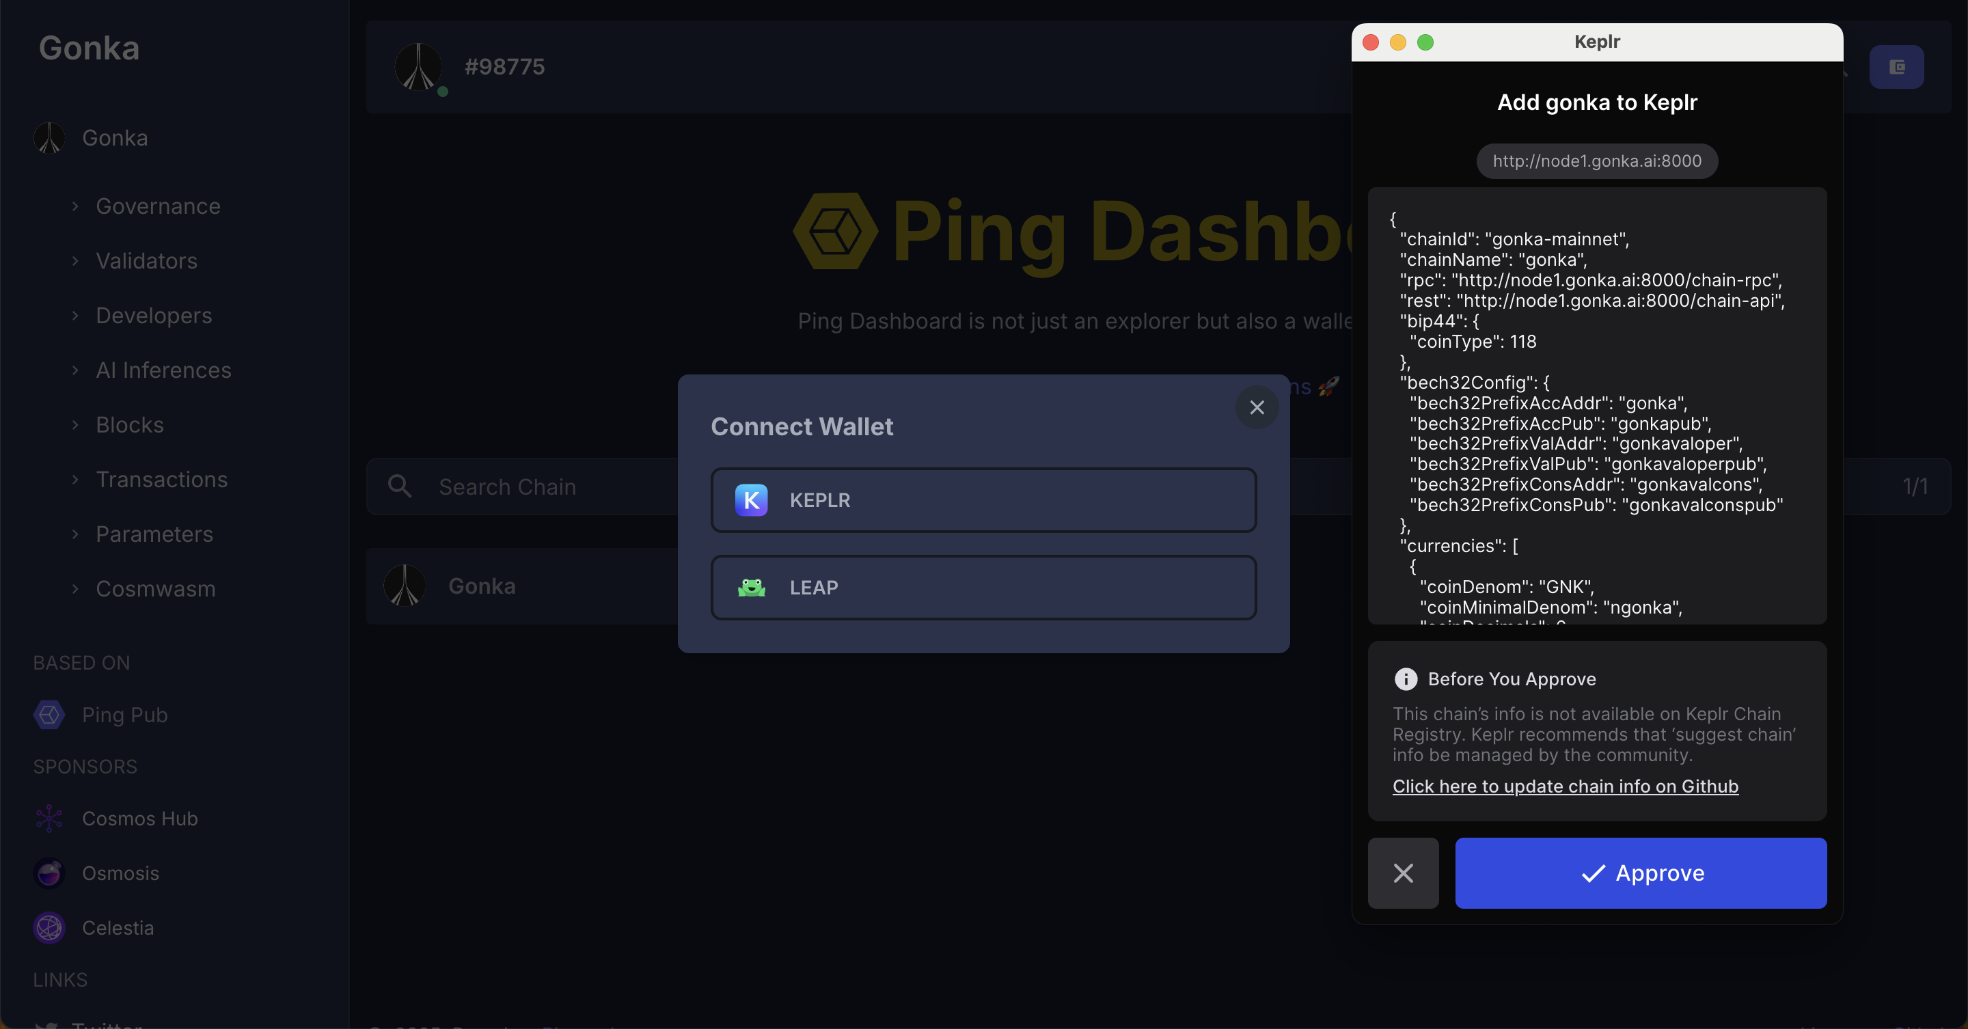Click the Keplr wallet logo icon
The width and height of the screenshot is (1968, 1029).
click(x=751, y=500)
